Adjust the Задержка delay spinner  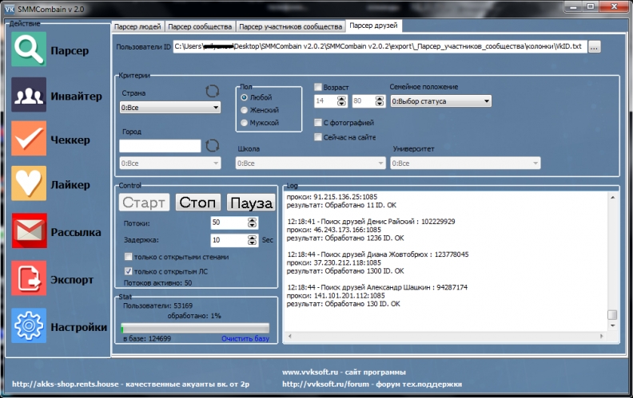(x=253, y=241)
